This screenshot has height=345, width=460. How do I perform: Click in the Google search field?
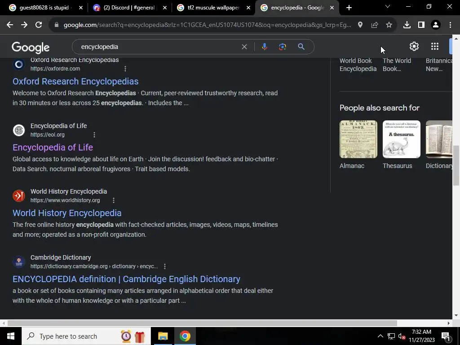coord(159,47)
